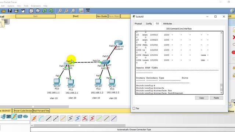Zoom out of the workspace
This screenshot has height=132, width=235.
tap(73, 11)
